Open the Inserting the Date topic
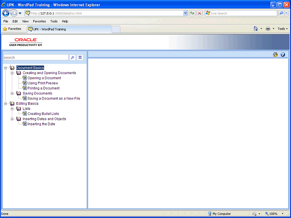The height and width of the screenshot is (218, 291). 41,124
